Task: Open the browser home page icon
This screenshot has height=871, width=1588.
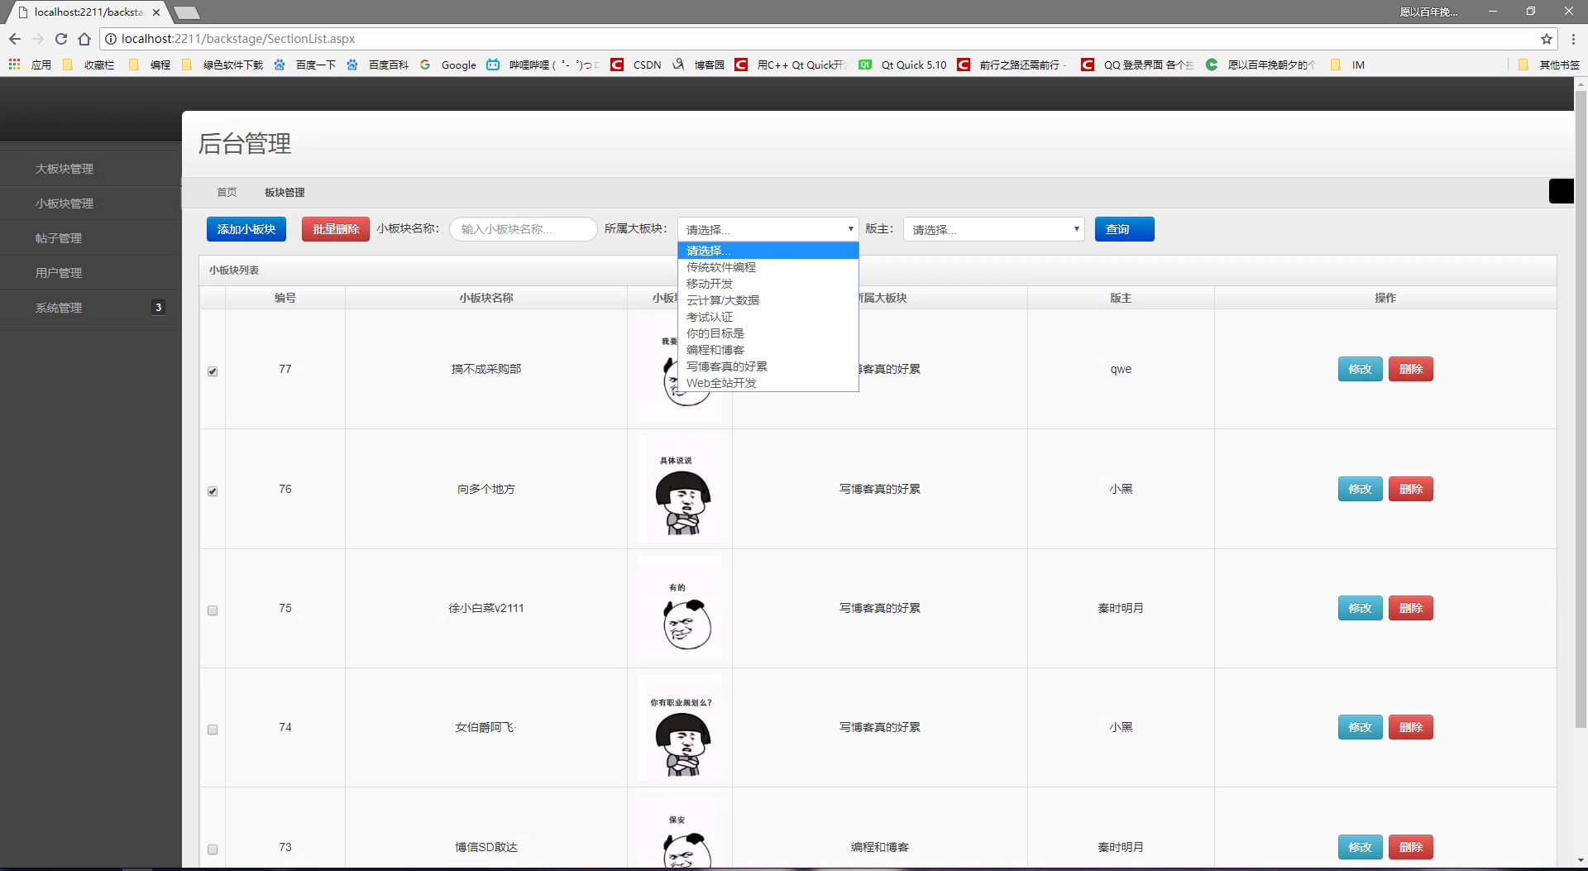Action: (x=84, y=39)
